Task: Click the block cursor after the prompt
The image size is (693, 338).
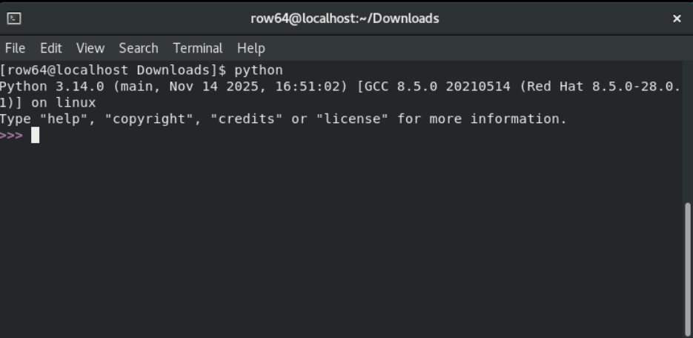Action: point(35,136)
